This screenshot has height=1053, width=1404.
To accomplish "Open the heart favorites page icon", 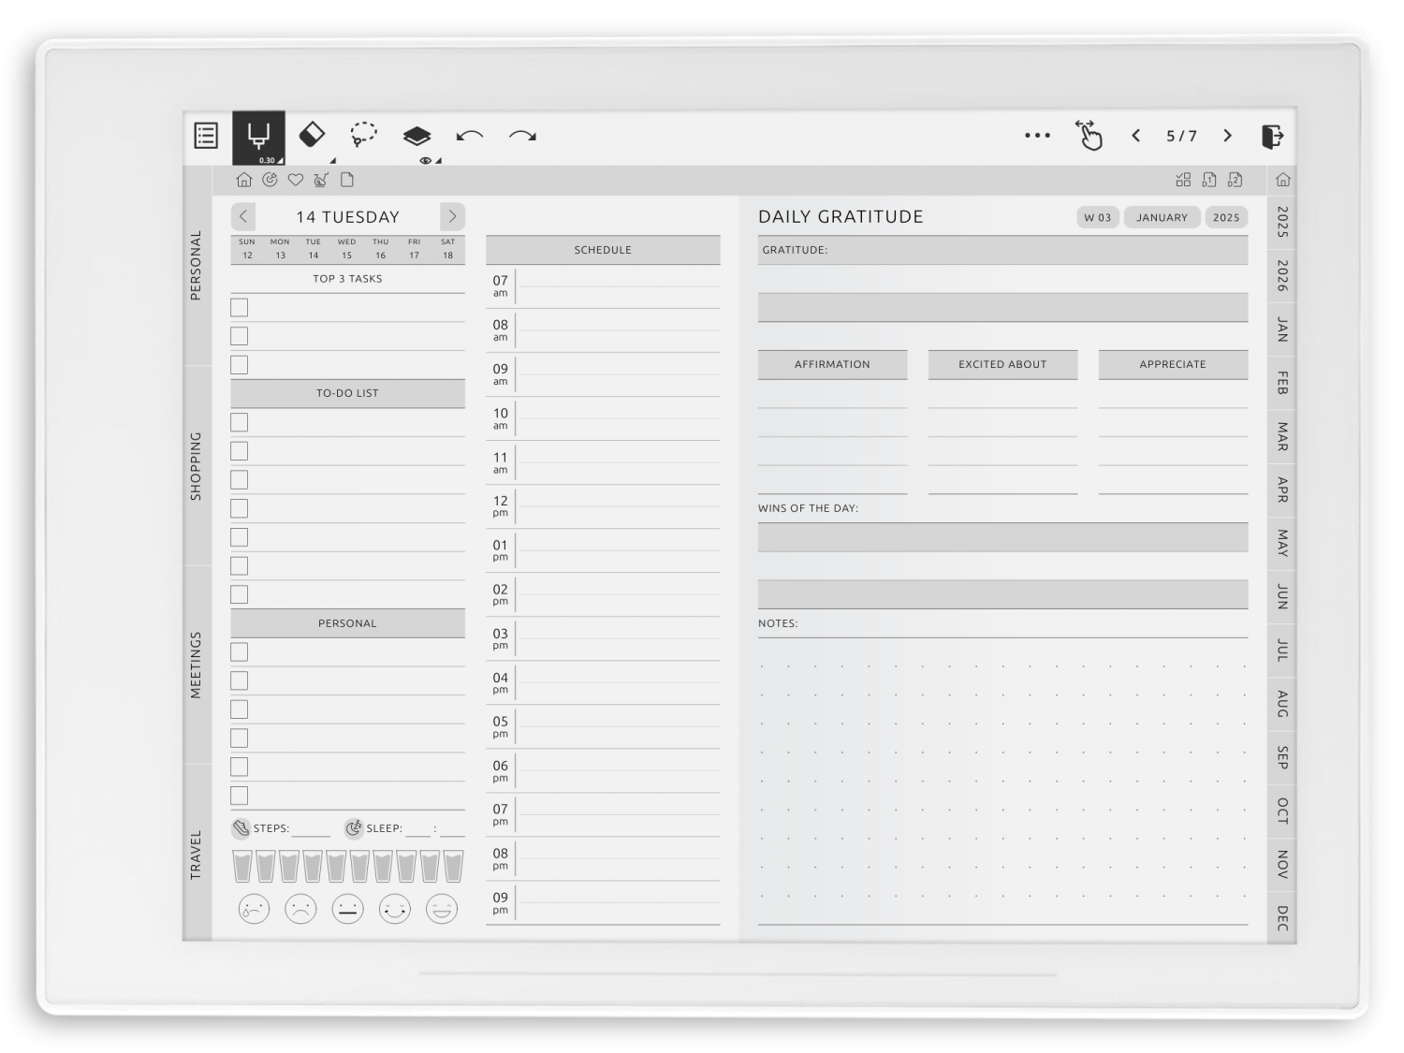I will coord(295,180).
